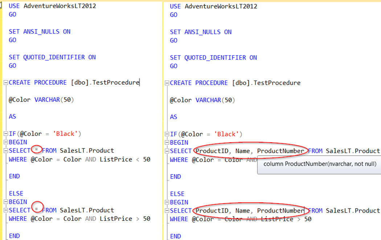Click 'ListPrice < 50' in the left editor
The height and width of the screenshot is (240, 381).
point(125,159)
